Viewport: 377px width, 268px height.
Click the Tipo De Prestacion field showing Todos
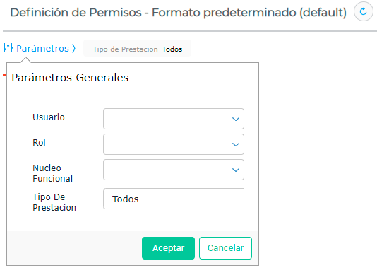tap(174, 199)
